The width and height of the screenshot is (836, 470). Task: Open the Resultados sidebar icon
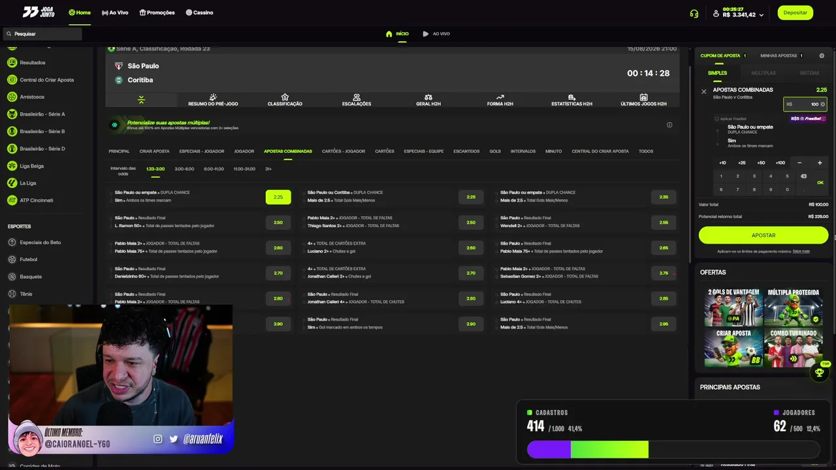[12, 63]
